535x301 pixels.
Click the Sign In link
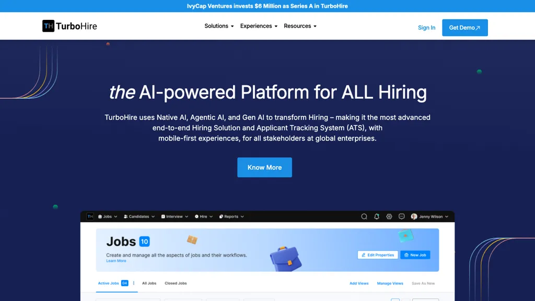[x=426, y=28]
